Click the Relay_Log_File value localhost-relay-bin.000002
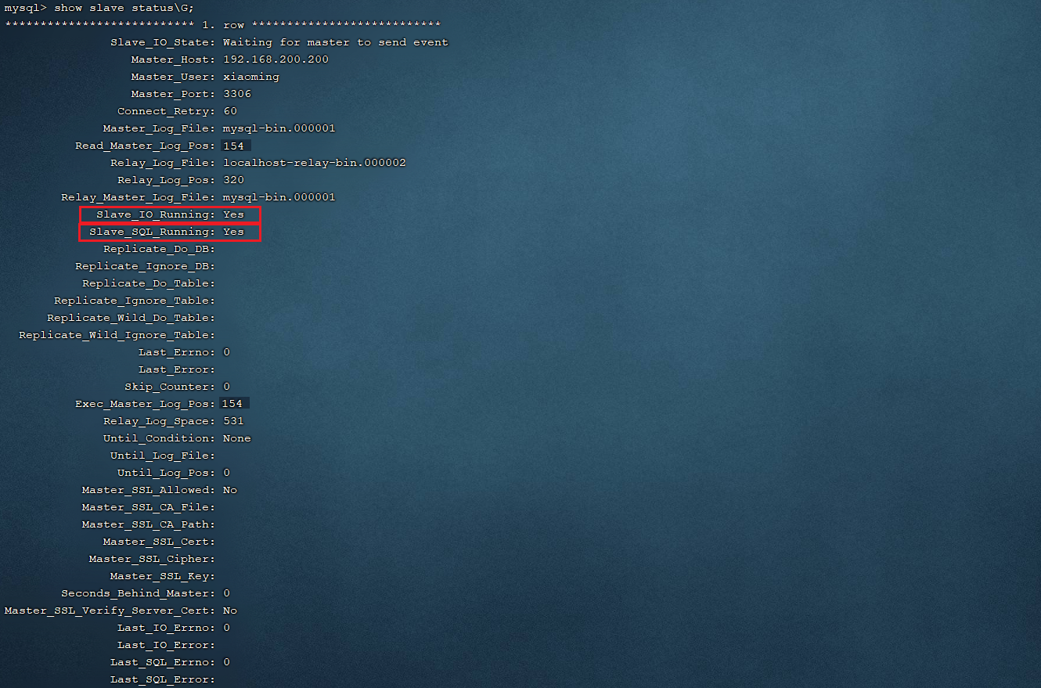1041x688 pixels. tap(314, 163)
